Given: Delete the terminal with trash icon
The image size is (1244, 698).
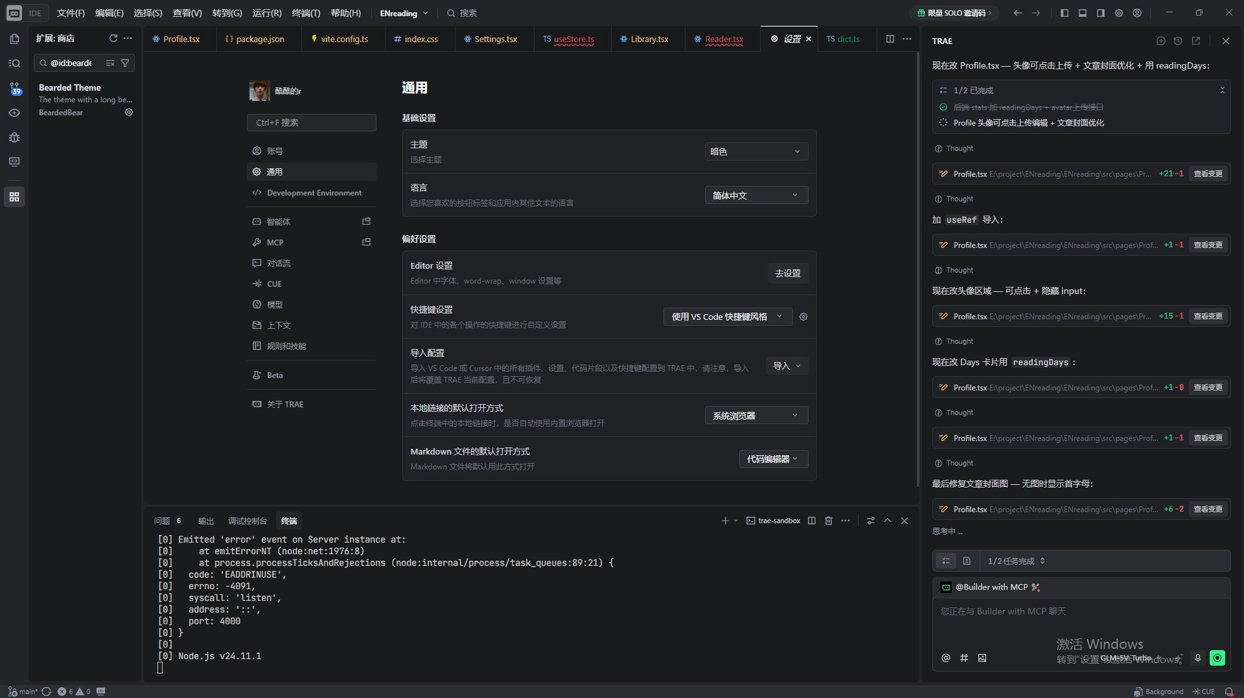Looking at the screenshot, I should [x=828, y=521].
